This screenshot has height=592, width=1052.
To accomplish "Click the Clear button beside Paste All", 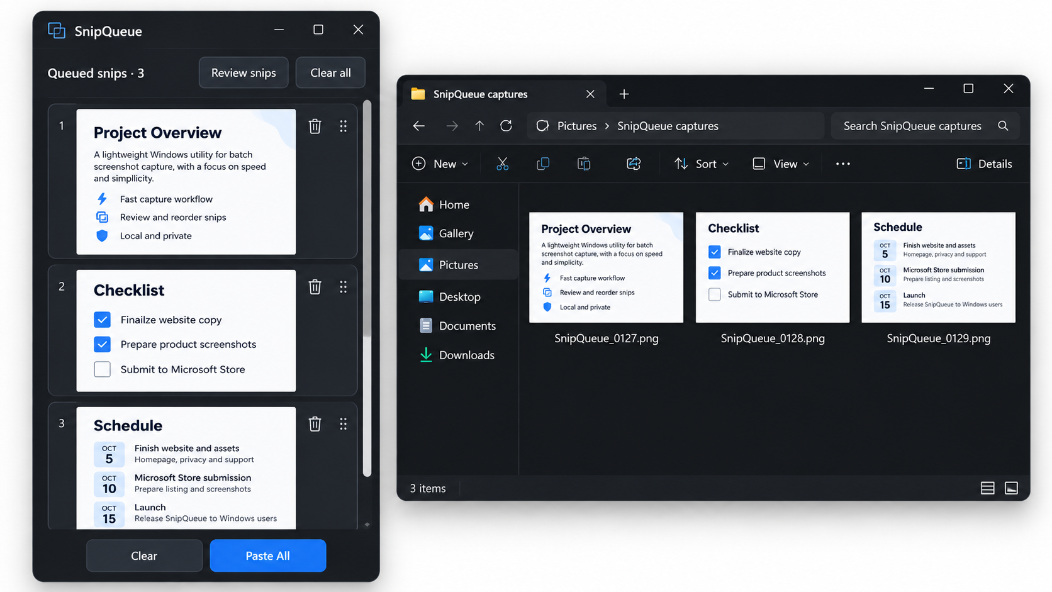I will coord(144,556).
